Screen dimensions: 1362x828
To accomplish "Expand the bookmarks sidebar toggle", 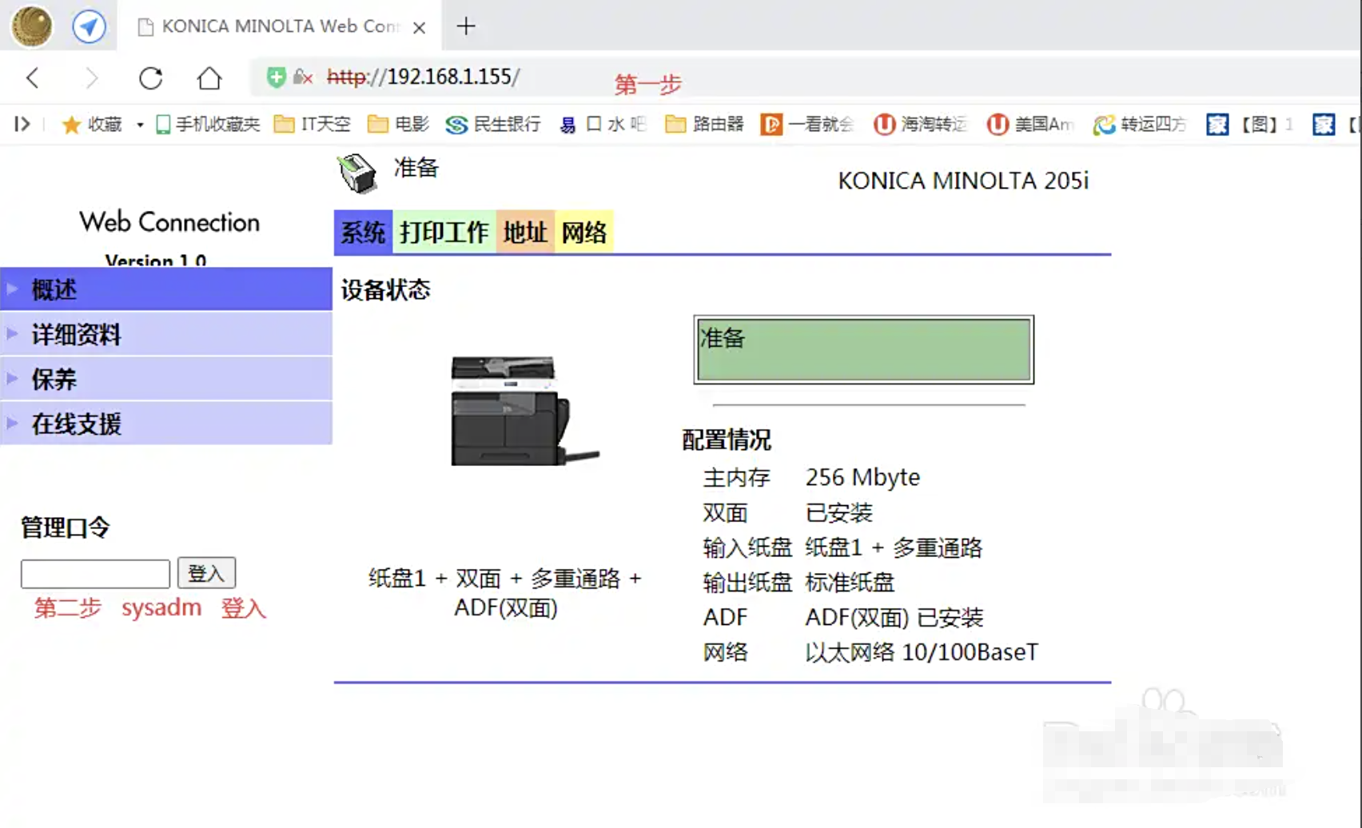I will 22,124.
